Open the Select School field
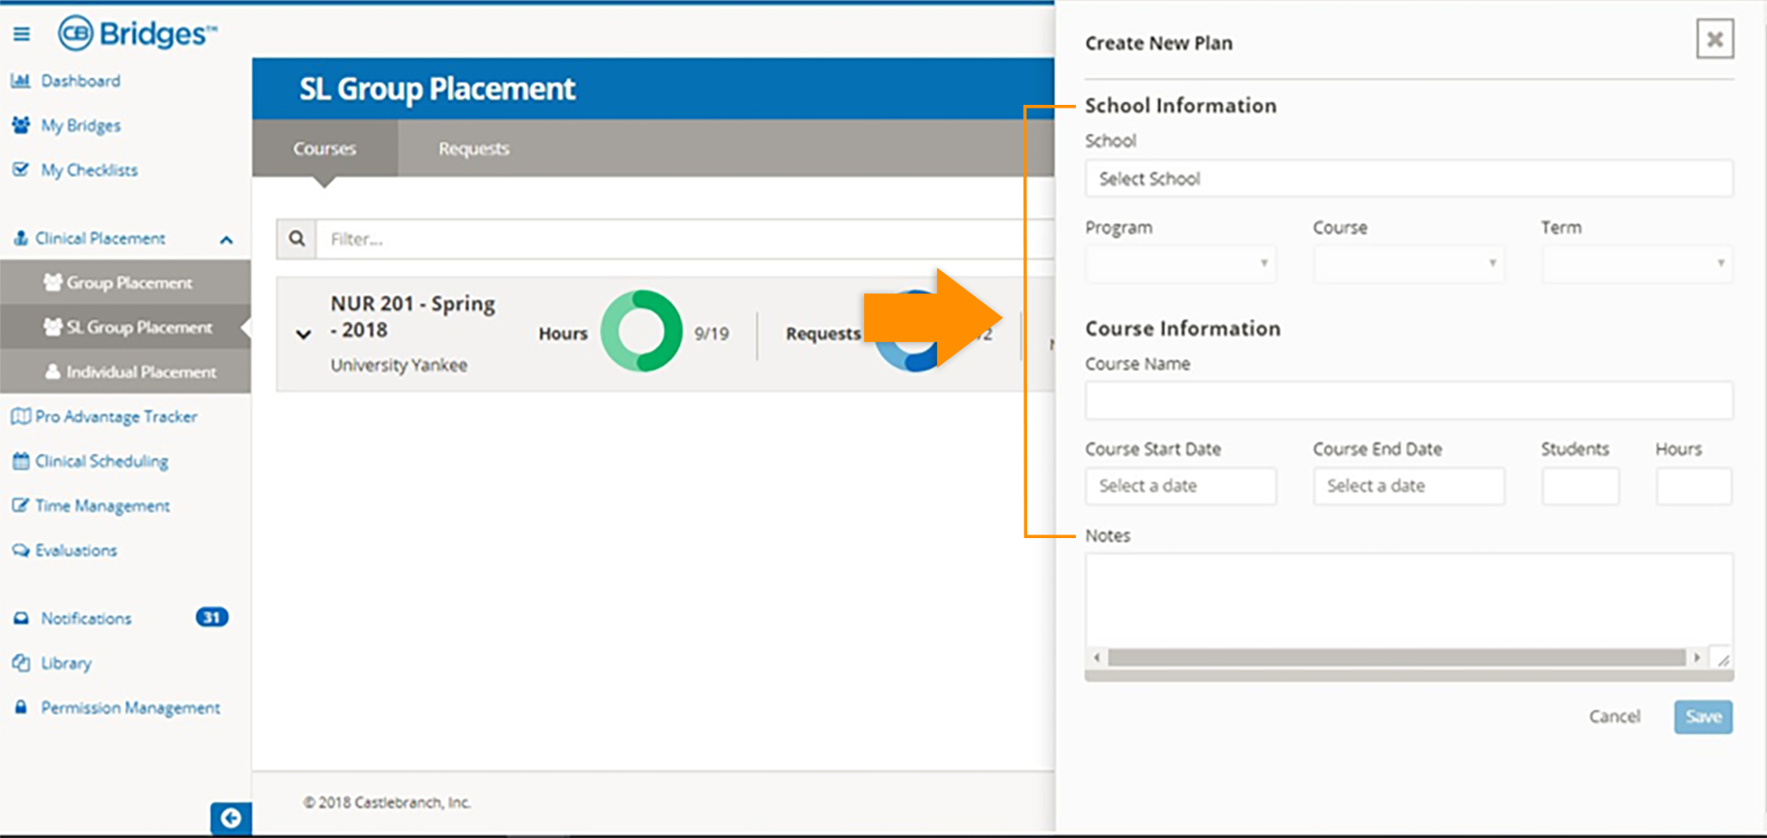 pos(1408,178)
